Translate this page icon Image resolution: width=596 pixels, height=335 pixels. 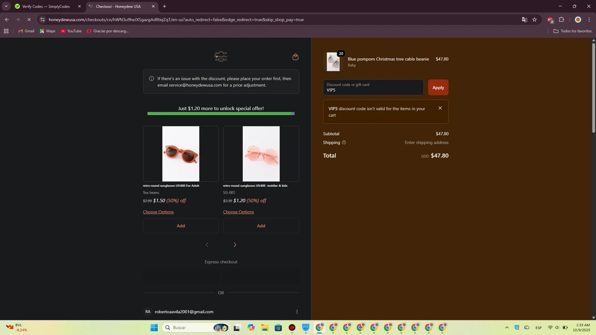(x=524, y=19)
